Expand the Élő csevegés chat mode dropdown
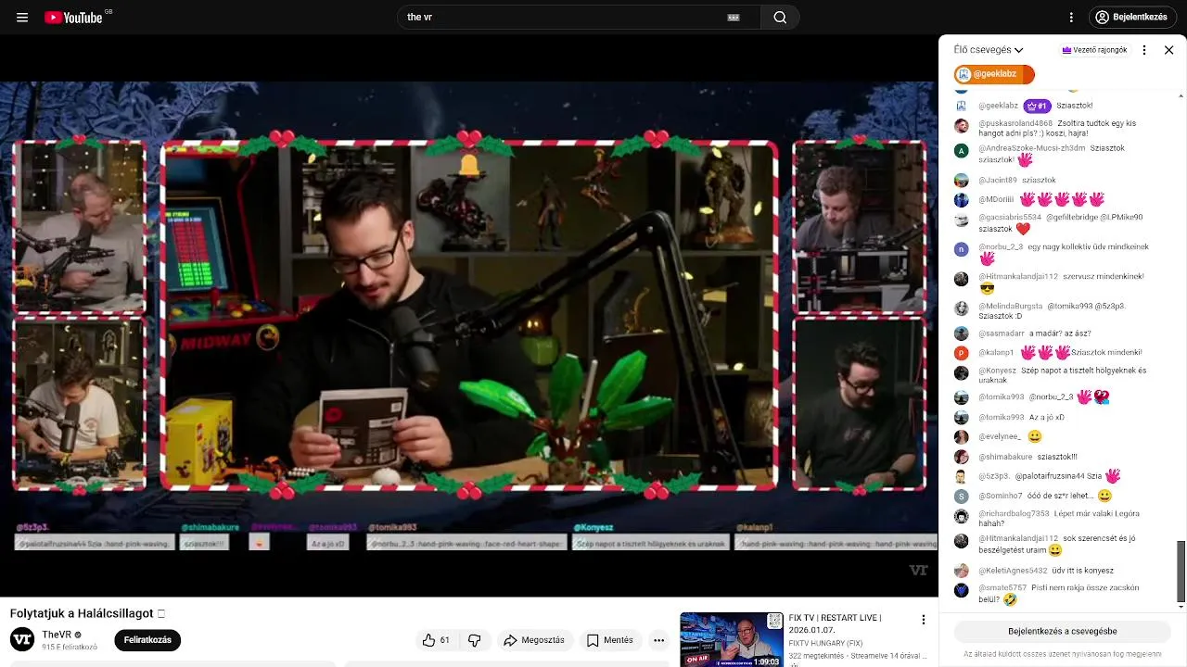Viewport: 1187px width, 667px height. pyautogui.click(x=989, y=50)
